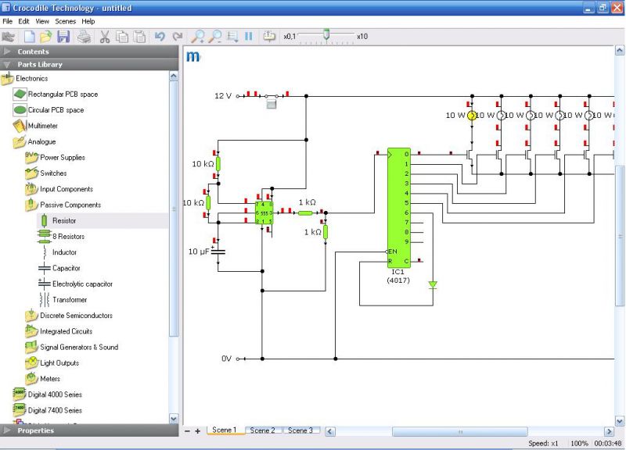Select the 8 Resistors component
The image size is (626, 450).
61,237
